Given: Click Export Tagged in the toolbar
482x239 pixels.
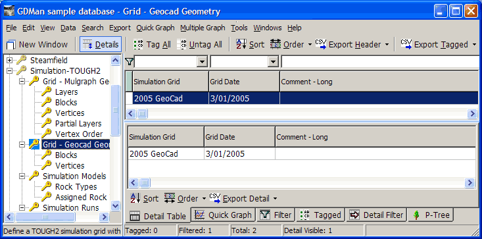Looking at the screenshot, I should coord(435,45).
